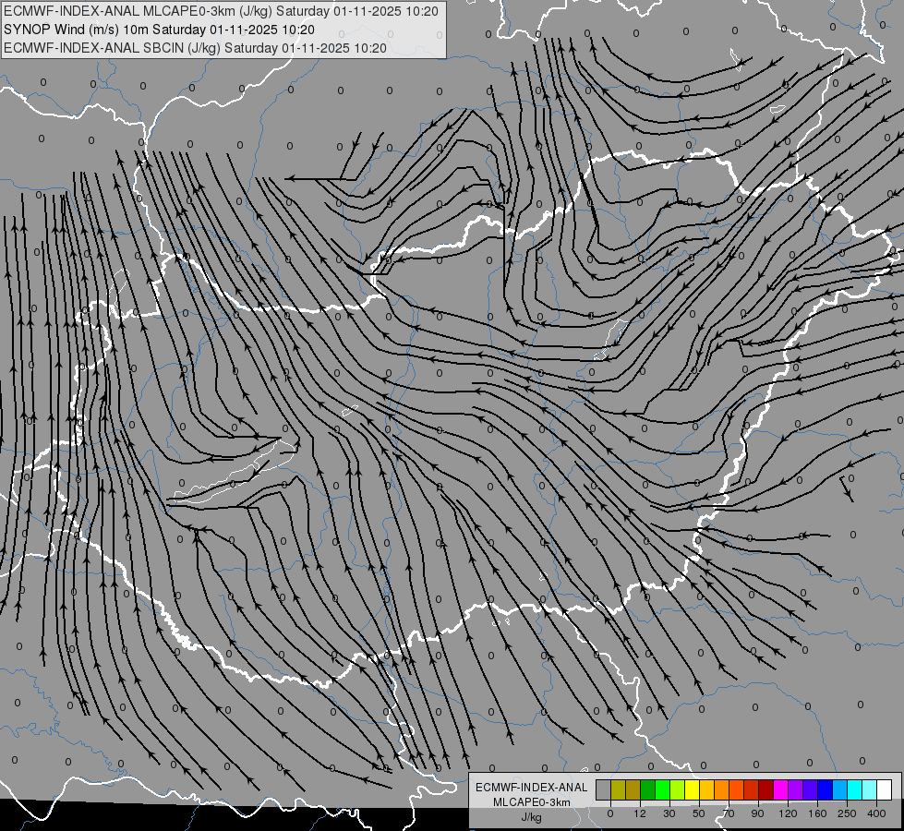
Task: Select the magenta legend swatch
Action: (x=780, y=790)
